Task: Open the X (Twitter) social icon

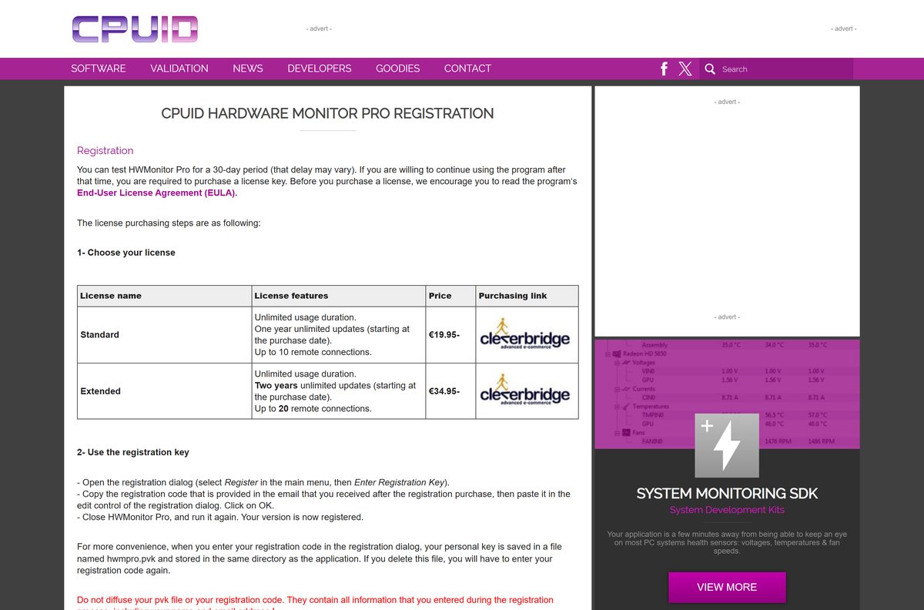Action: (x=685, y=69)
